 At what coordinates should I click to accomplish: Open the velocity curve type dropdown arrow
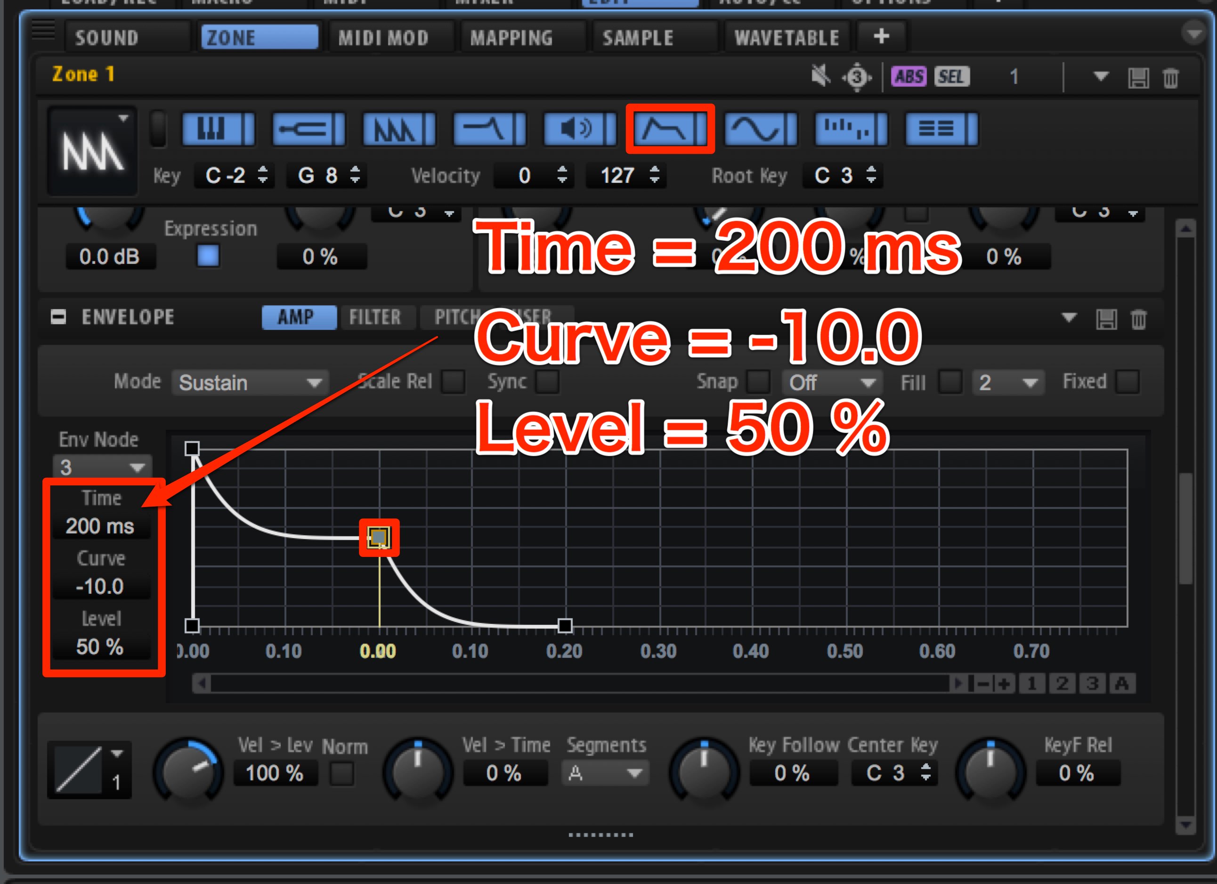pos(117,753)
